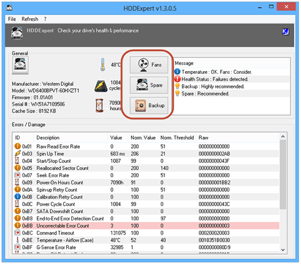Click warning icon of Spin-up Retry Count
Screen dimensions: 301x264
point(18,190)
